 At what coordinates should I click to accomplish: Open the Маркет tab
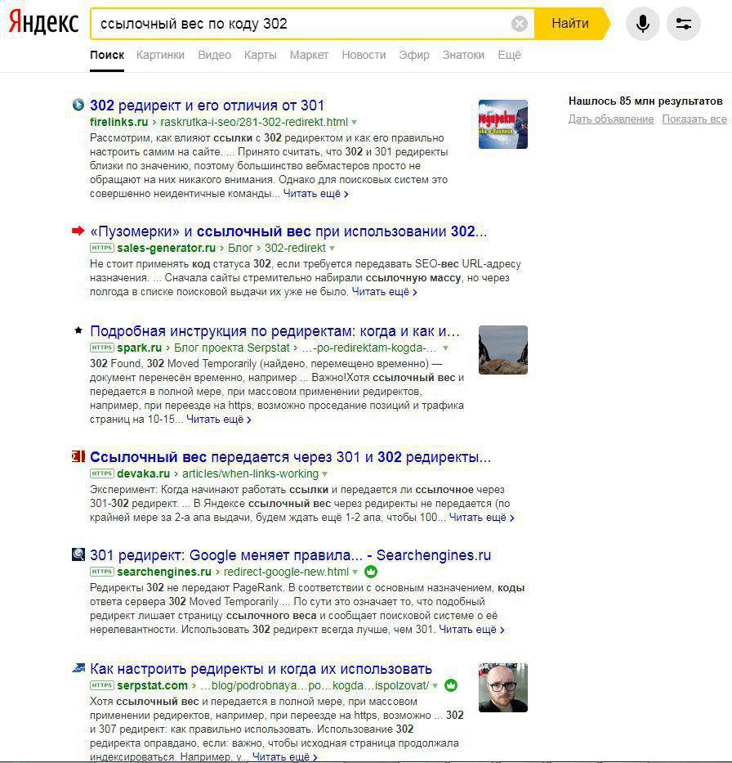(x=309, y=55)
